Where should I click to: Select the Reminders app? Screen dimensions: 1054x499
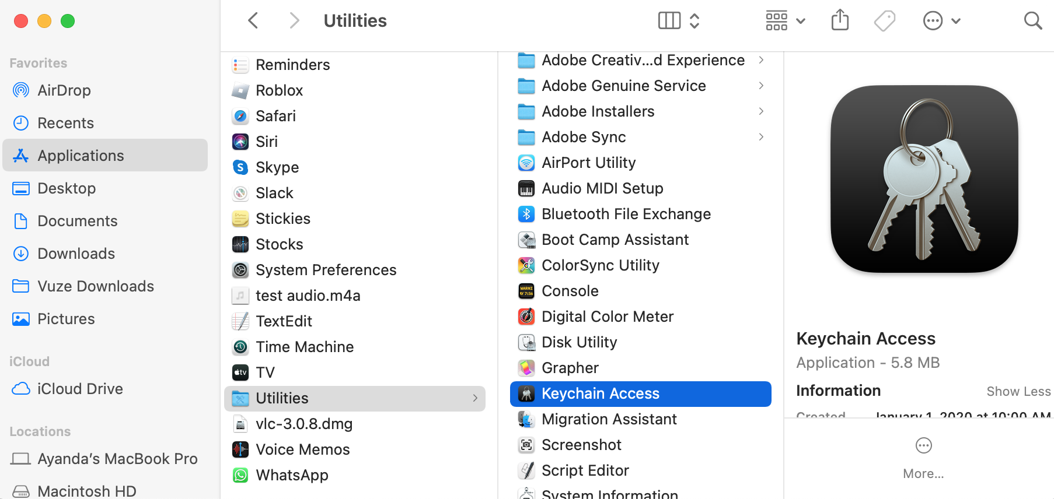[355, 65]
